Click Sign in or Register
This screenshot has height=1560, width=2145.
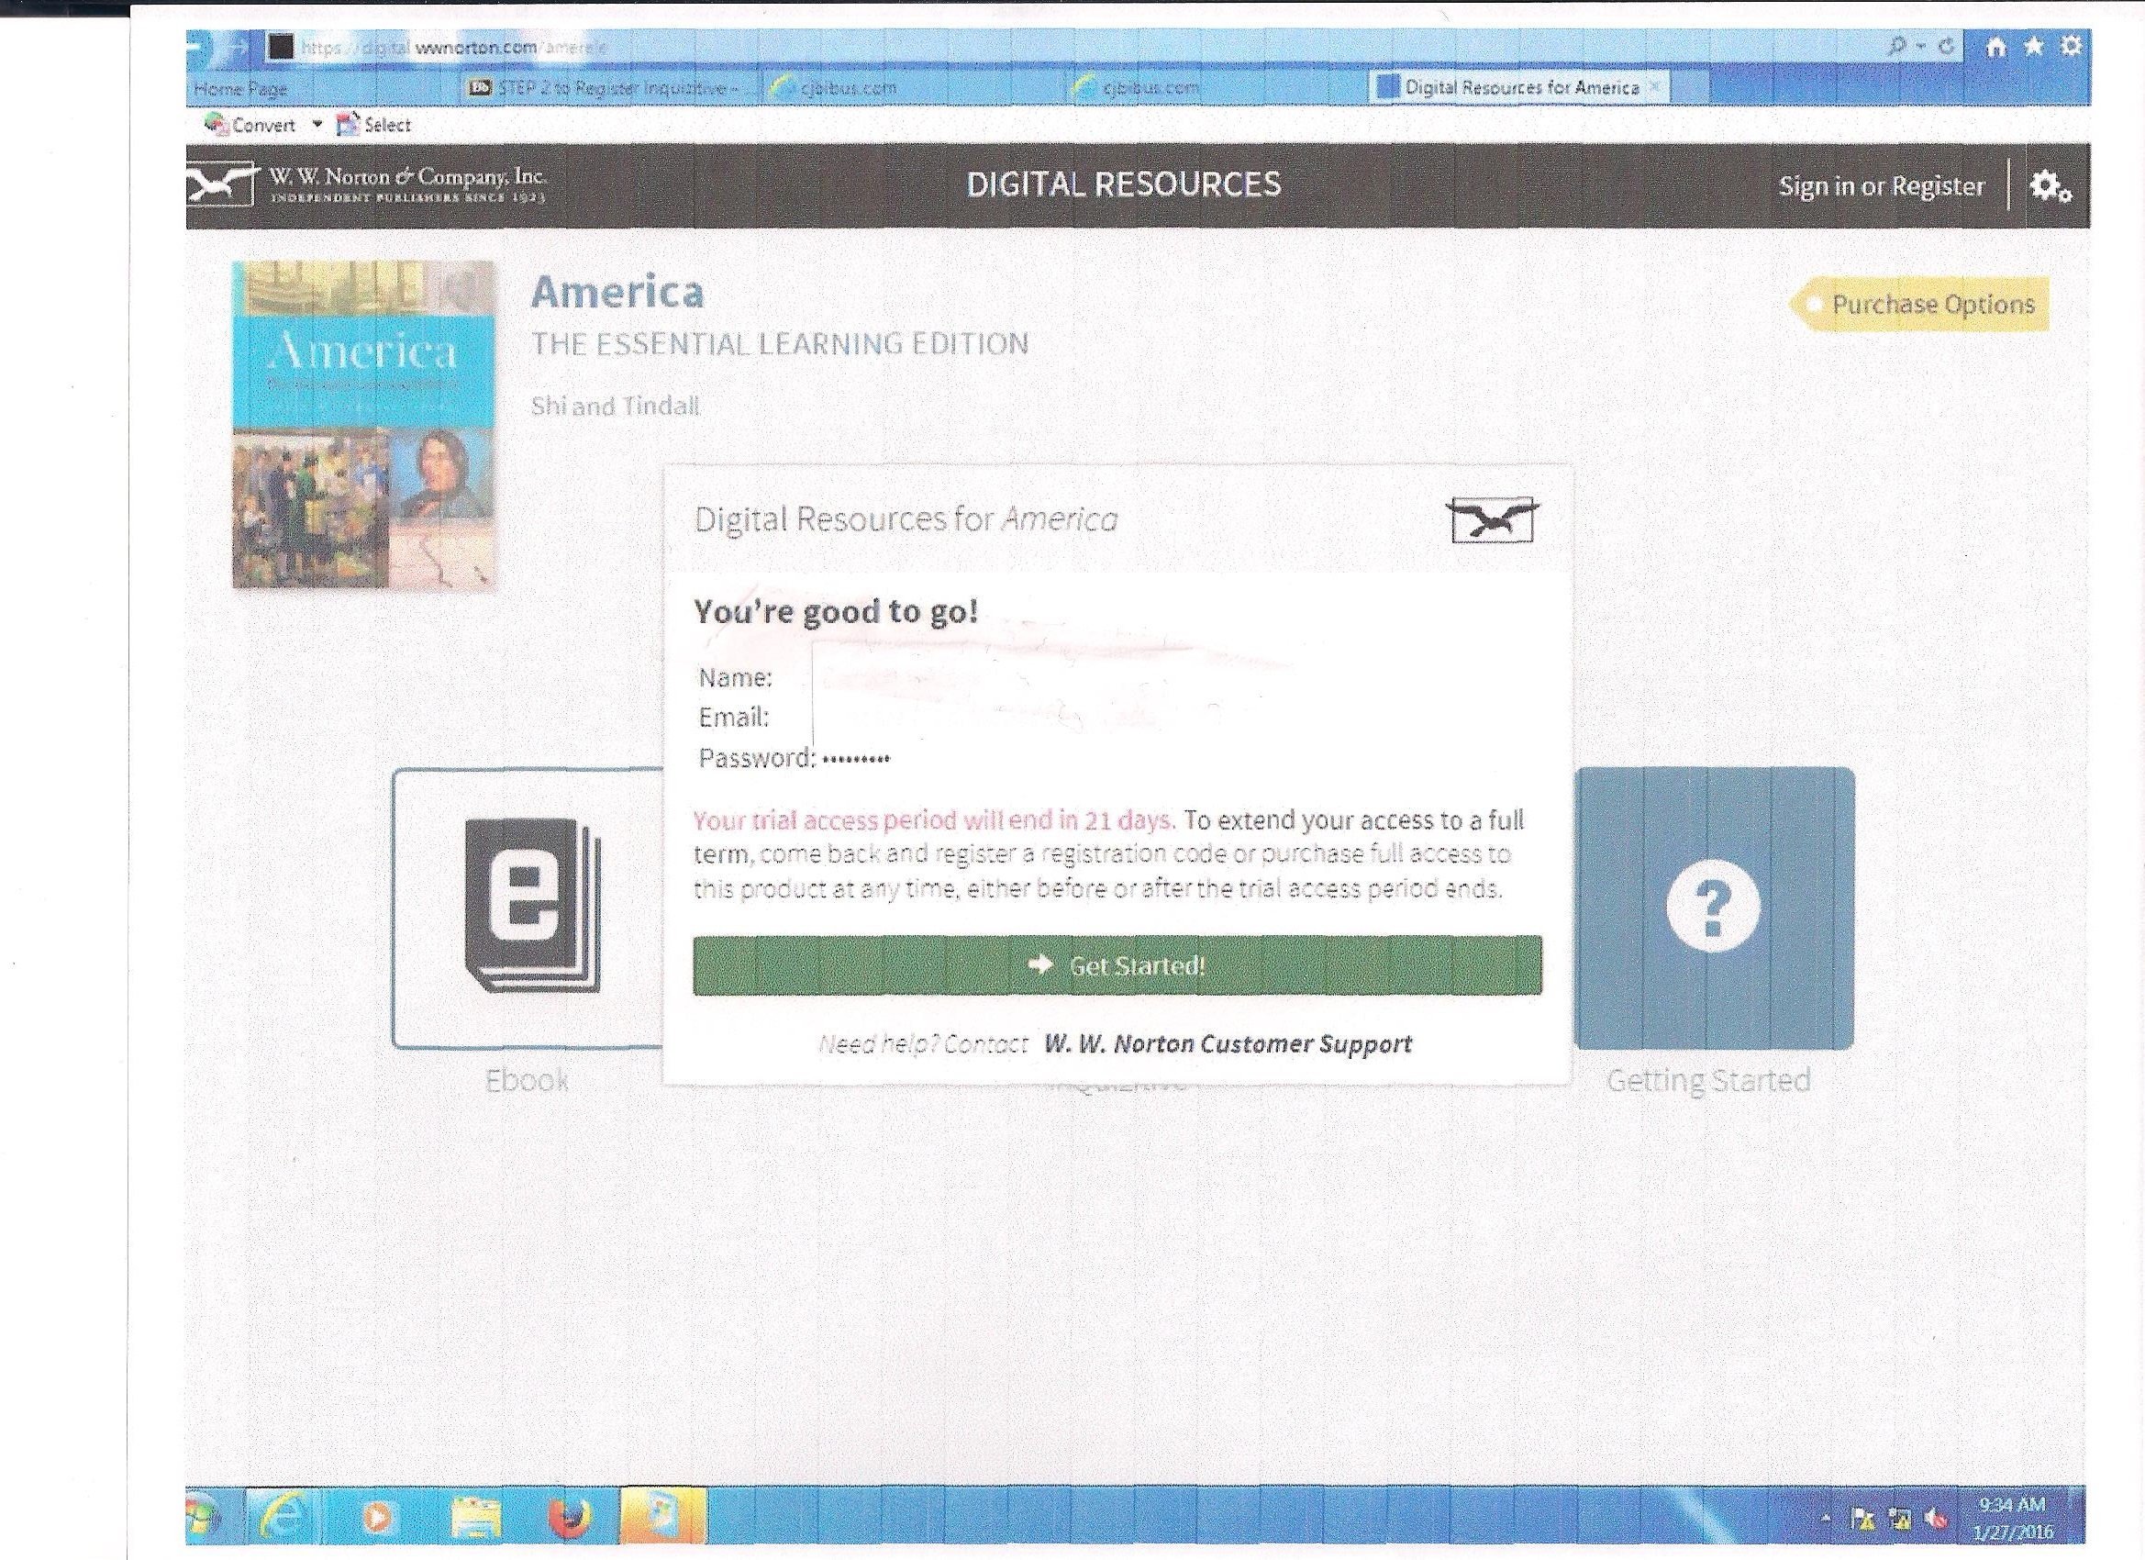point(1881,186)
